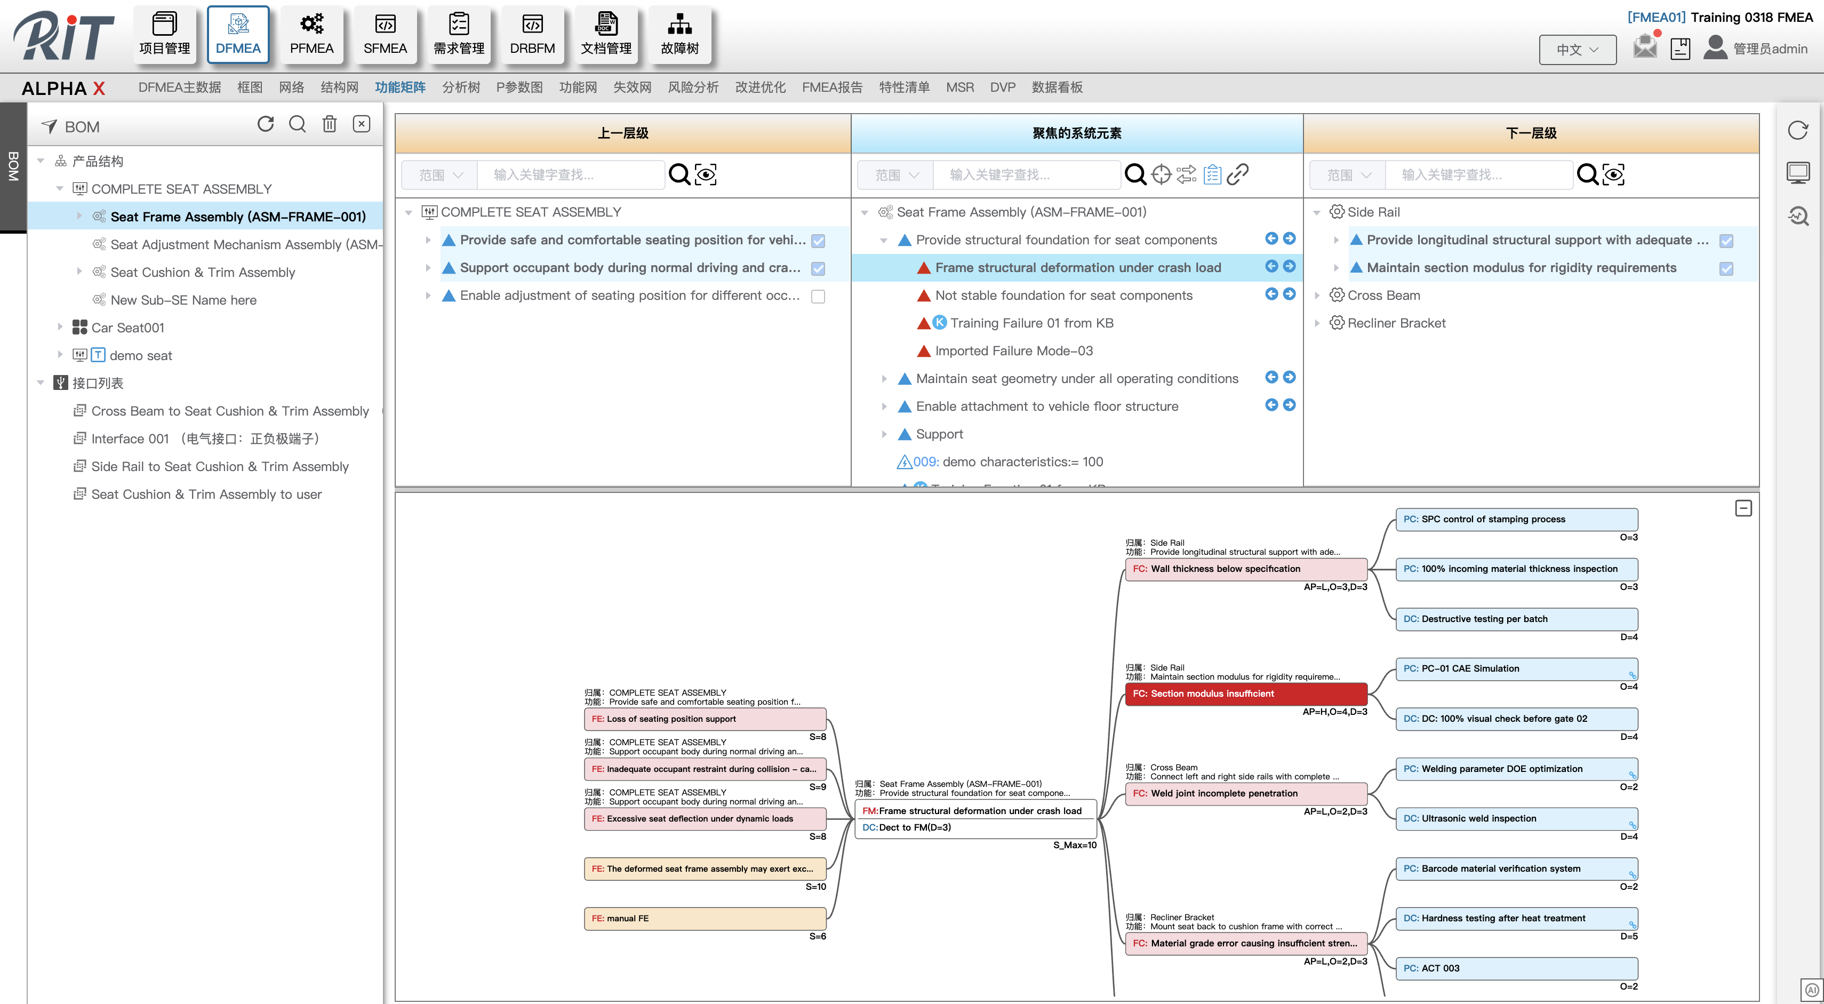Click the monitor display icon on the right sidebar

coord(1797,173)
